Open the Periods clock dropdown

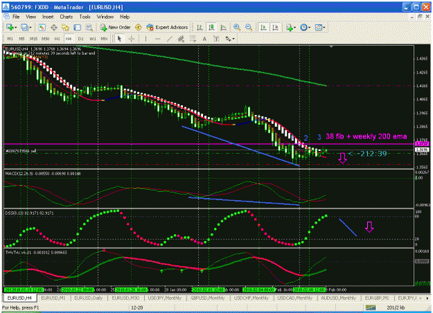click(305, 27)
